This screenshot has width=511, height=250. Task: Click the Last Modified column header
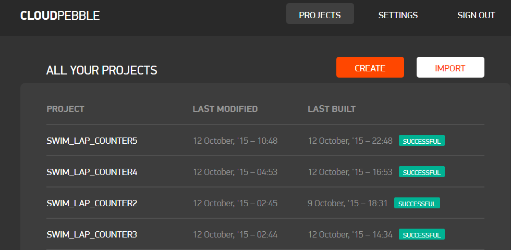(x=225, y=109)
